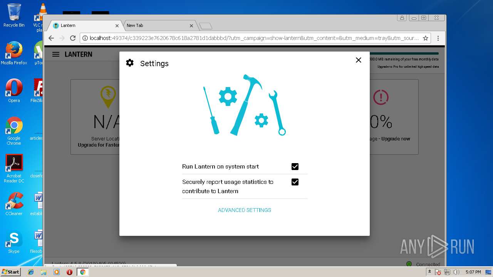The image size is (493, 277).
Task: Open ADVANCED SETTINGS link
Action: pyautogui.click(x=245, y=210)
